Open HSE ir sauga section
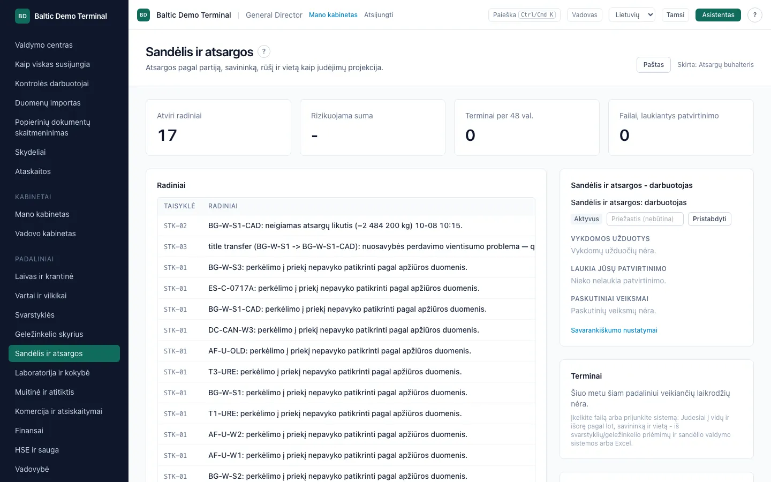Viewport: 771px width, 482px height. [64, 450]
